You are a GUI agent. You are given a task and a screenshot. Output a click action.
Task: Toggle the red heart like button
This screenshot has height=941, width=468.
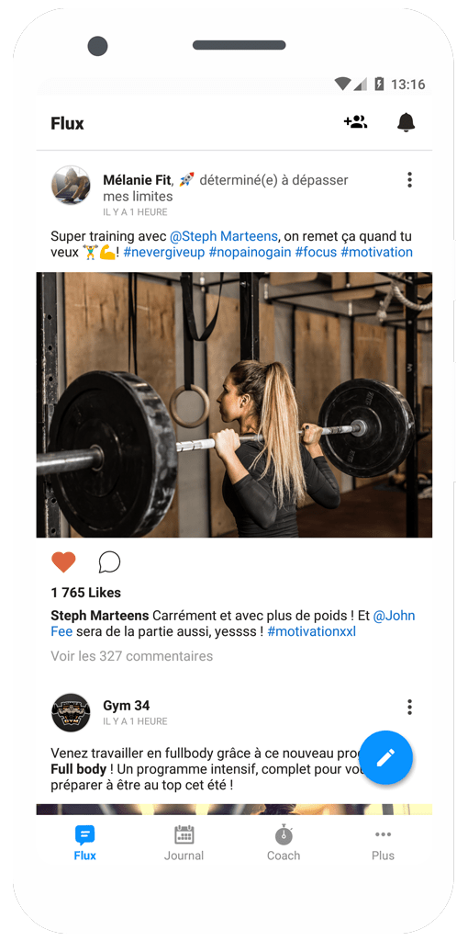pyautogui.click(x=63, y=562)
